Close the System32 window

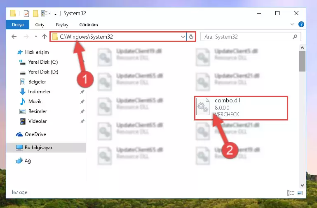[296, 13]
